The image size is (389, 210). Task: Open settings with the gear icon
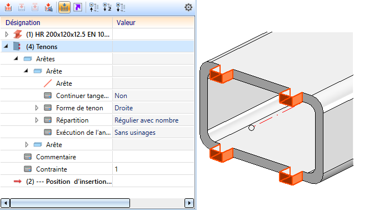[x=188, y=7]
